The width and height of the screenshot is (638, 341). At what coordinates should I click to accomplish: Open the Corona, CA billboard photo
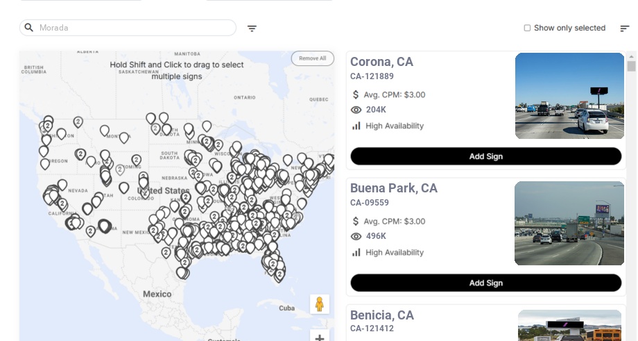pyautogui.click(x=569, y=96)
